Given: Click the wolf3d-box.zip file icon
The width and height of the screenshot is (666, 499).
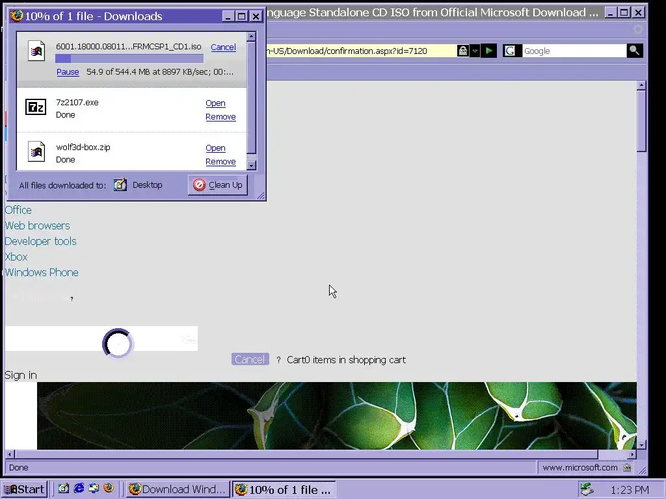Looking at the screenshot, I should click(36, 151).
